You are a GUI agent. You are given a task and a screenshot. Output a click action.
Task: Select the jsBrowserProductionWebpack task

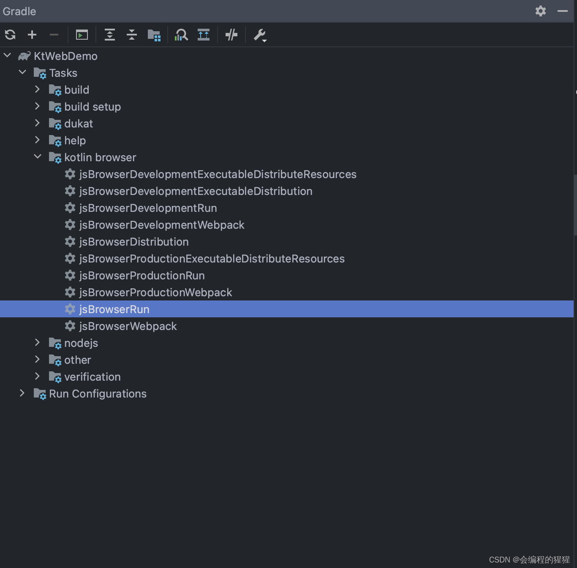(x=155, y=292)
